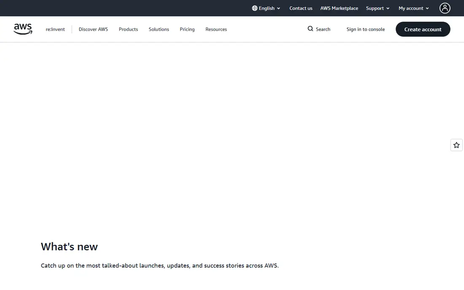Open the Products menu

click(x=128, y=29)
